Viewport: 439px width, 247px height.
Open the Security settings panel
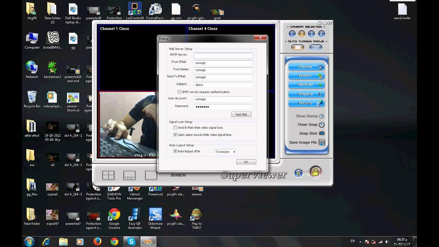tap(306, 103)
